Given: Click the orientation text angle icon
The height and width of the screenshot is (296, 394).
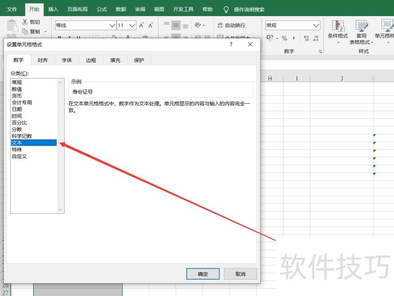Looking at the screenshot, I should (x=198, y=25).
